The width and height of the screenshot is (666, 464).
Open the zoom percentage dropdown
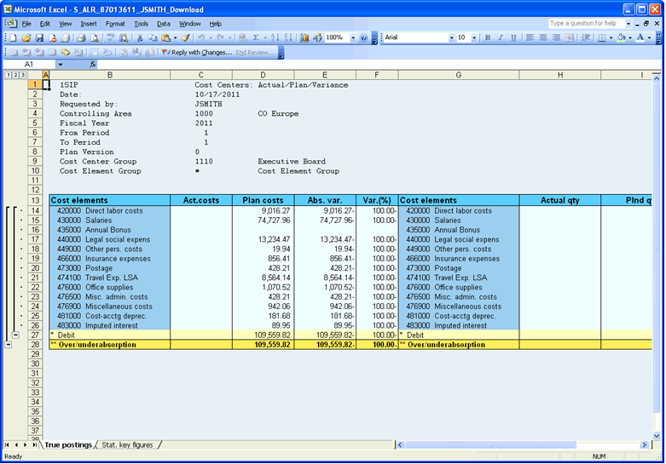(x=352, y=38)
